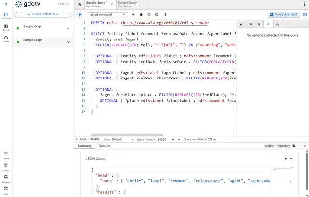Click the down chevron in status bar
This screenshot has height=197, width=309.
[x=173, y=139]
